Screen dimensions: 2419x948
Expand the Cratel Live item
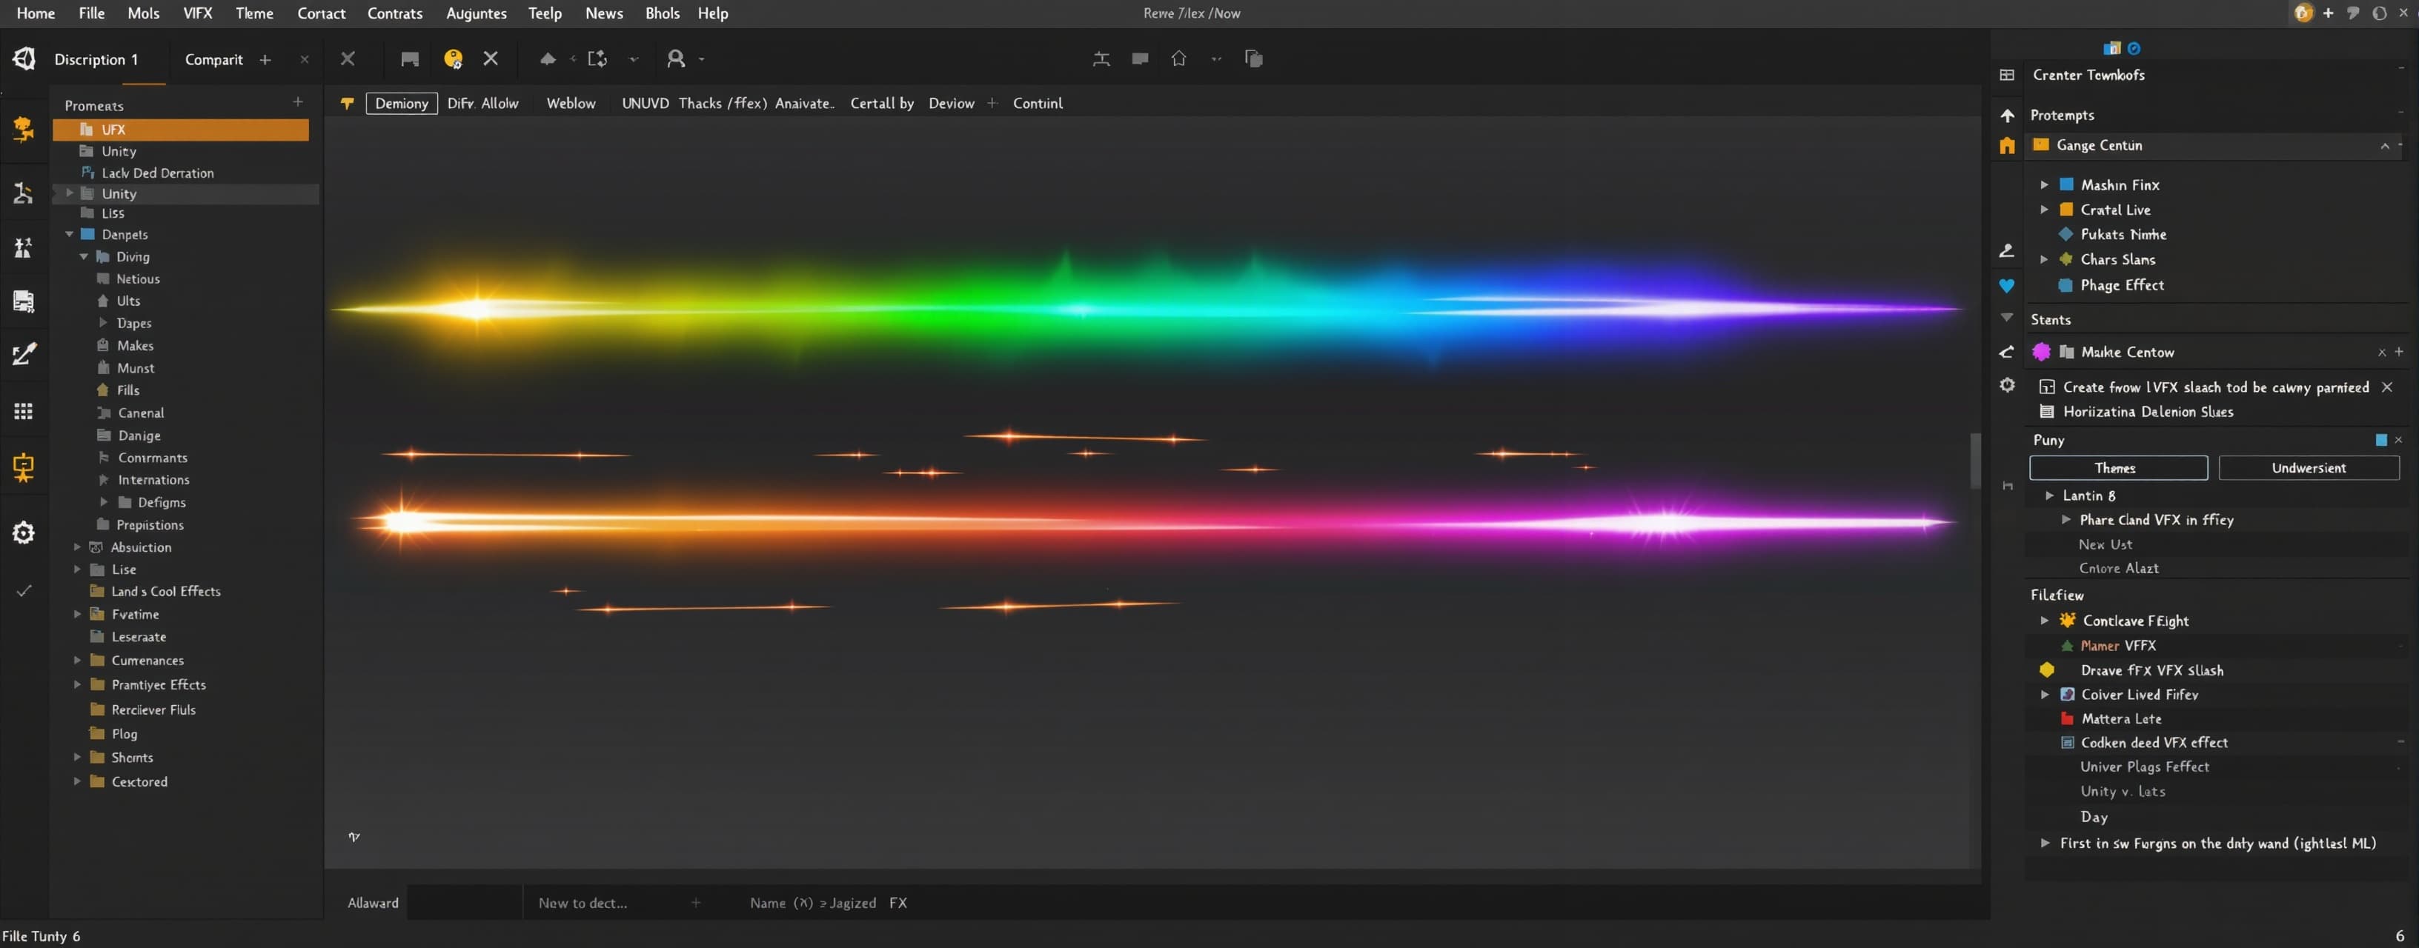2044,210
